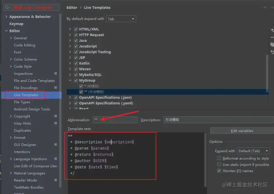Disable Shorten FQ names option

point(219,171)
